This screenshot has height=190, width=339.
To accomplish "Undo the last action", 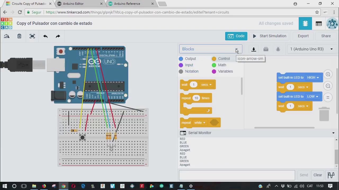I will [x=45, y=36].
